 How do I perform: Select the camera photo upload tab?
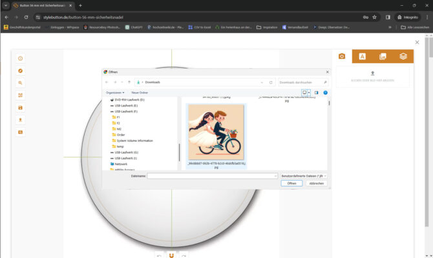tap(342, 57)
